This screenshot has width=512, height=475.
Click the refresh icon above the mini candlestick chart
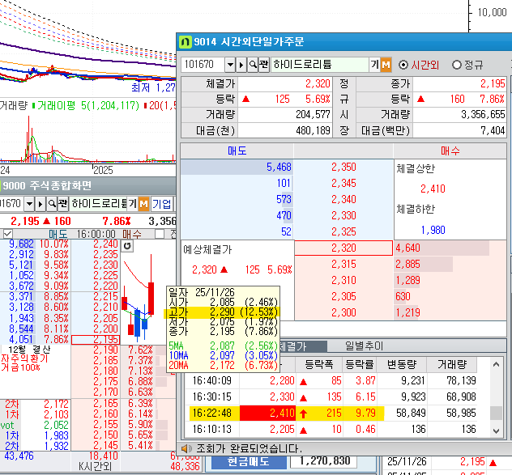pos(127,245)
